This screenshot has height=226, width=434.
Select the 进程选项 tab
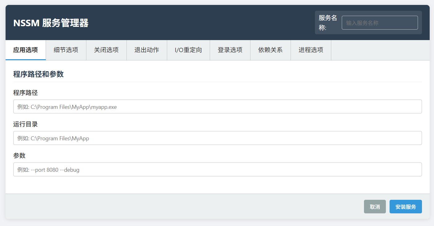point(311,50)
